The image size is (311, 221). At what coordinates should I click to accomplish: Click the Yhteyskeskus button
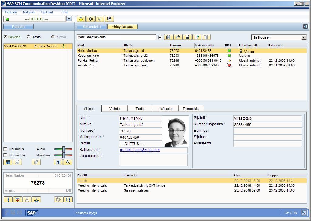coord(122,27)
